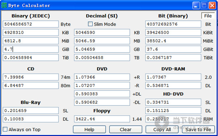Viewport: 218px width, 136px height.
Task: Close the Byte Calculator window
Action: (x=212, y=5)
